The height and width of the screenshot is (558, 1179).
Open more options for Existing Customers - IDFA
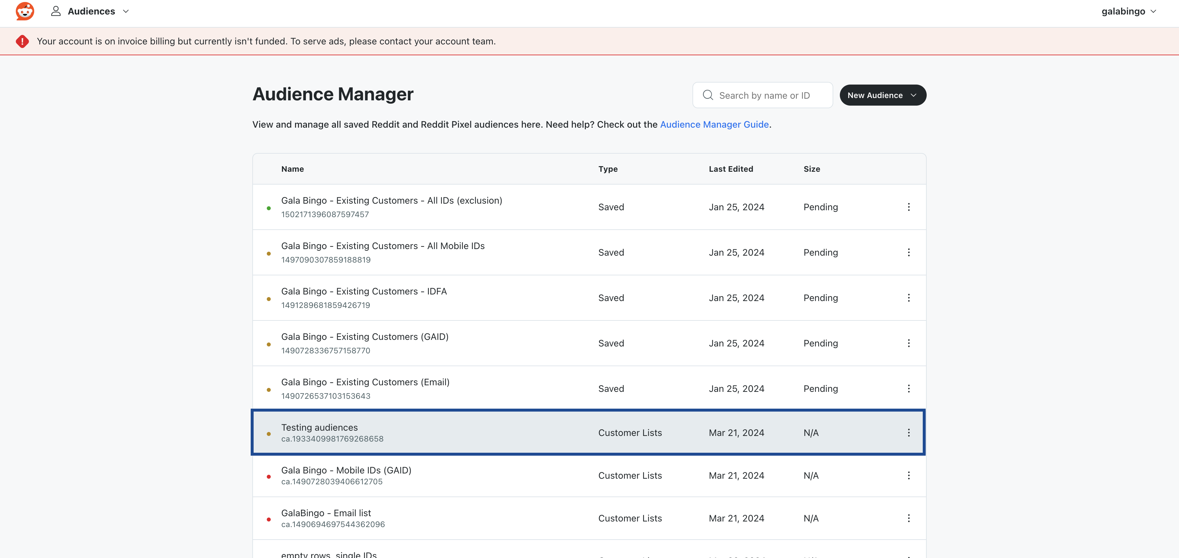click(x=909, y=297)
